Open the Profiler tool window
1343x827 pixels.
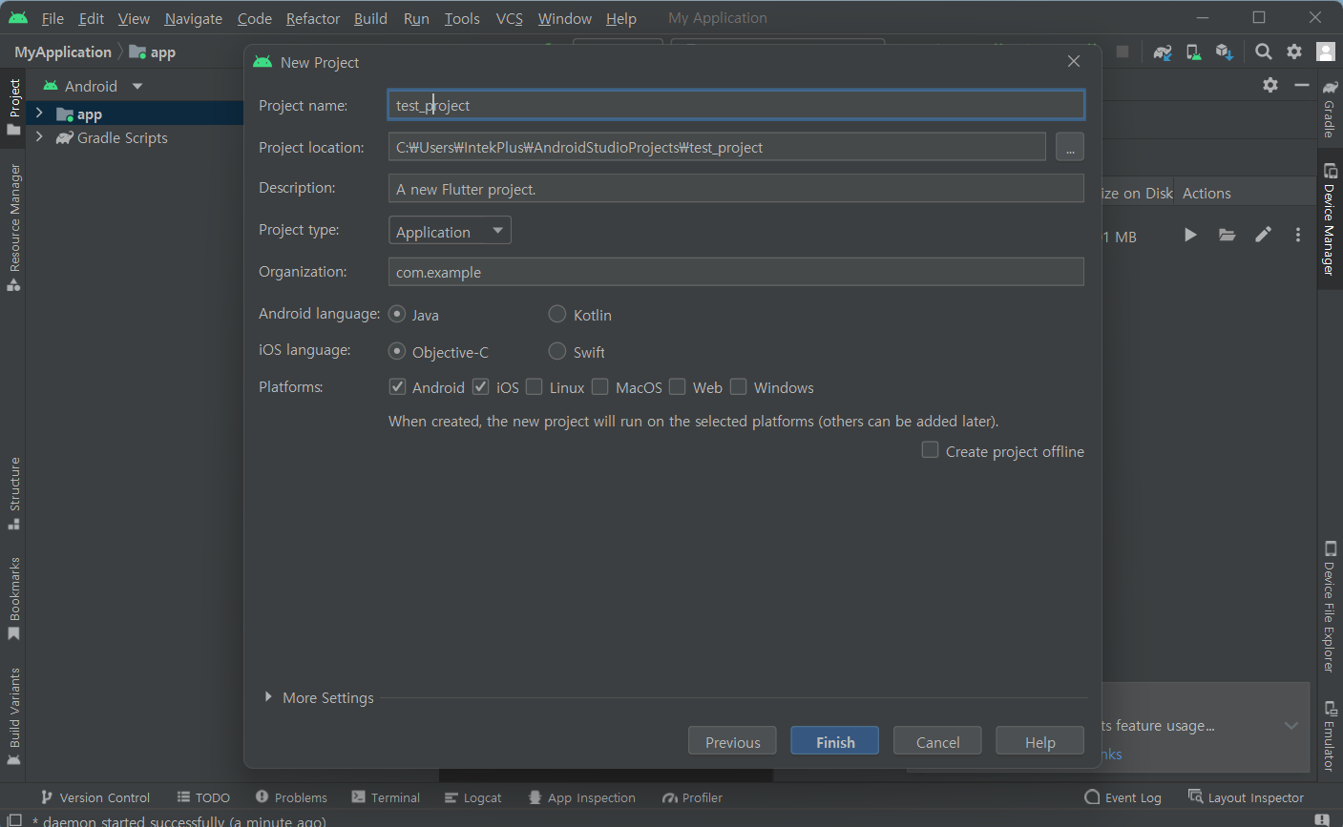click(x=693, y=797)
